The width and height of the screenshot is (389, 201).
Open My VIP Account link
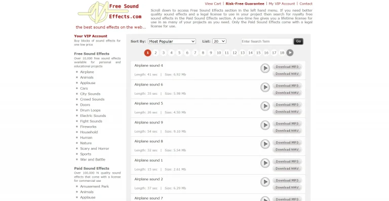(282, 4)
